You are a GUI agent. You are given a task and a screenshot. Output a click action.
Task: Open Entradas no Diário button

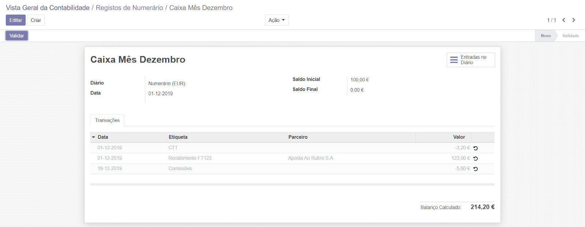click(x=471, y=60)
